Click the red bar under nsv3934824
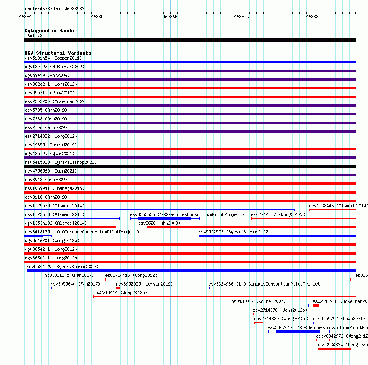 pos(335,349)
